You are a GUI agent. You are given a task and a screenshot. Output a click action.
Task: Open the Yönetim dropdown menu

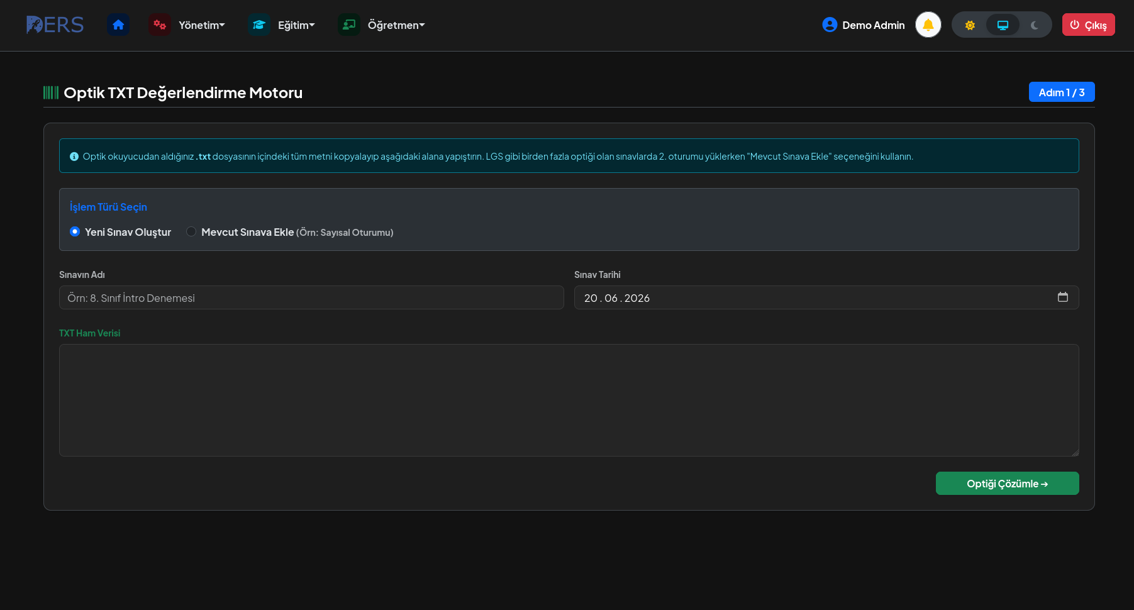tap(202, 25)
